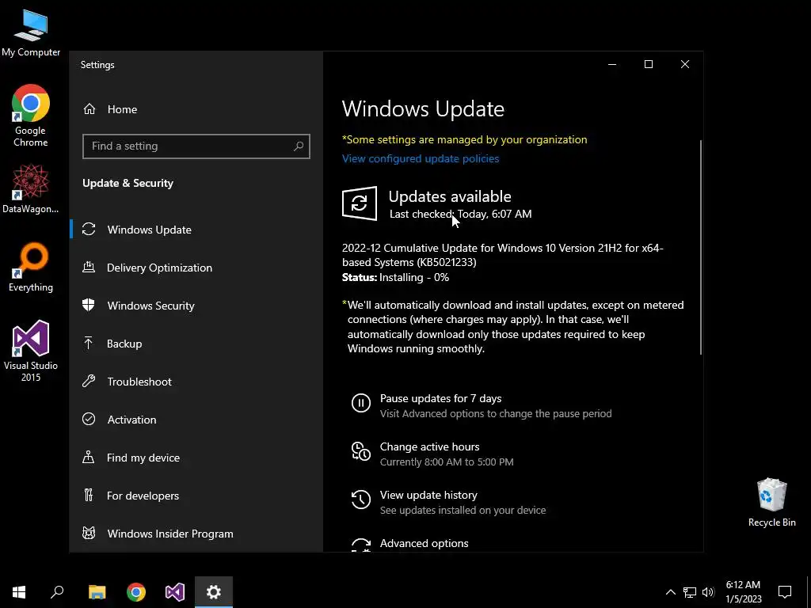Image resolution: width=811 pixels, height=608 pixels.
Task: Show hidden system tray icons
Action: tap(670, 592)
